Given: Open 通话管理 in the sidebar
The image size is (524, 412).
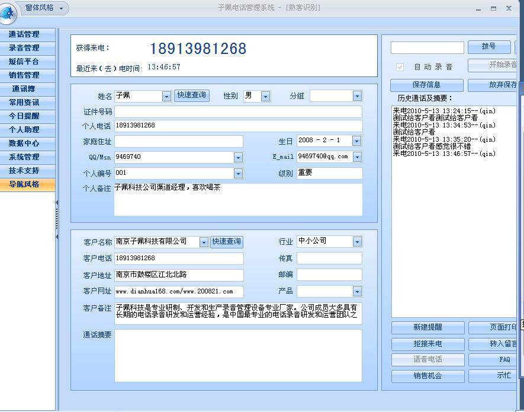Looking at the screenshot, I should [x=24, y=34].
